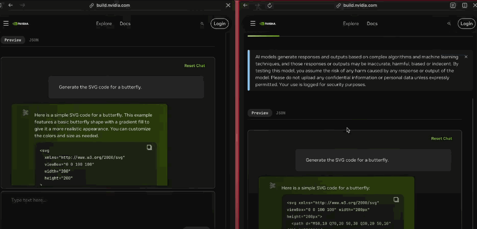Open Docs in the right window
Image resolution: width=477 pixels, height=229 pixels.
tap(372, 24)
